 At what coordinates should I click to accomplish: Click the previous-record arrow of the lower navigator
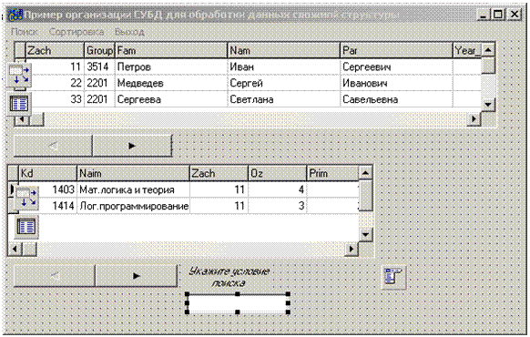point(55,276)
